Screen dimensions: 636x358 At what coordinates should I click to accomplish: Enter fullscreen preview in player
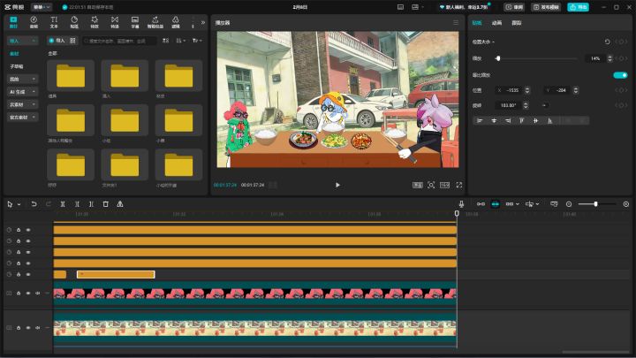click(x=458, y=185)
